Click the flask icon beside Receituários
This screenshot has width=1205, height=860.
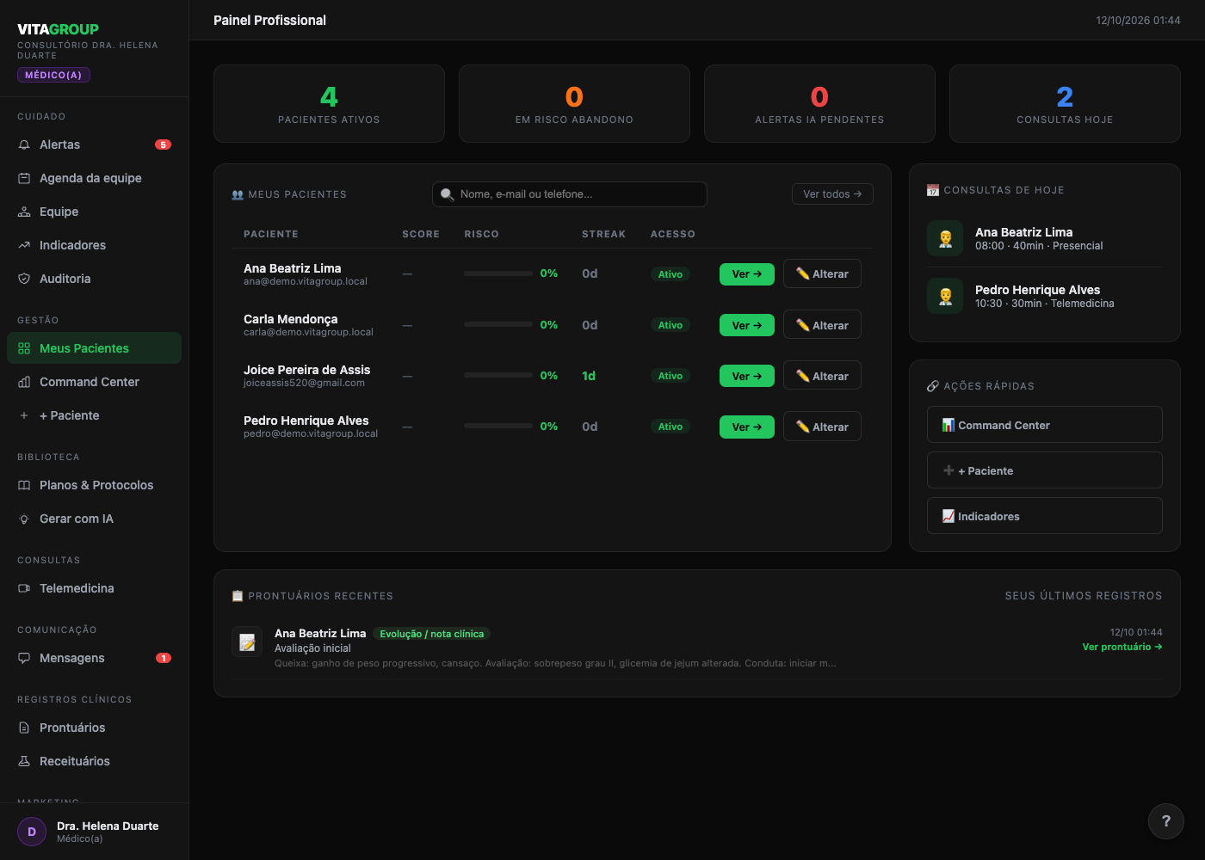pyautogui.click(x=24, y=761)
